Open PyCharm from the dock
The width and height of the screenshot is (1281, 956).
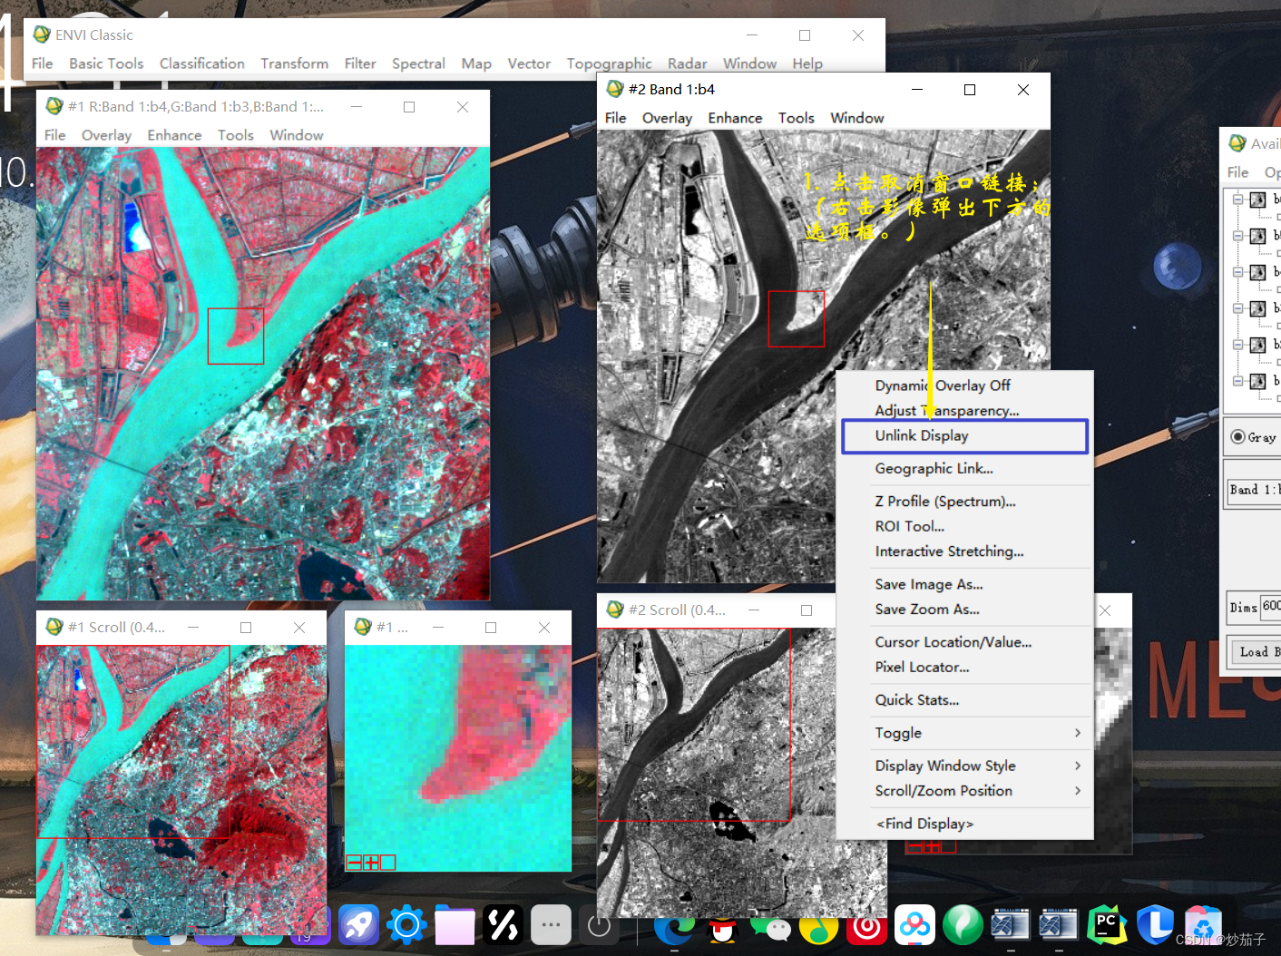[1107, 925]
